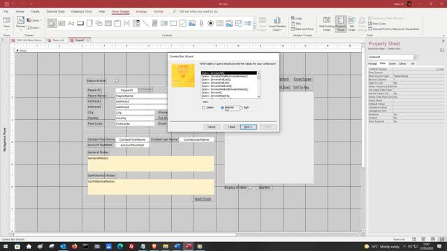
Task: Click the Tell me search box
Action: [198, 12]
